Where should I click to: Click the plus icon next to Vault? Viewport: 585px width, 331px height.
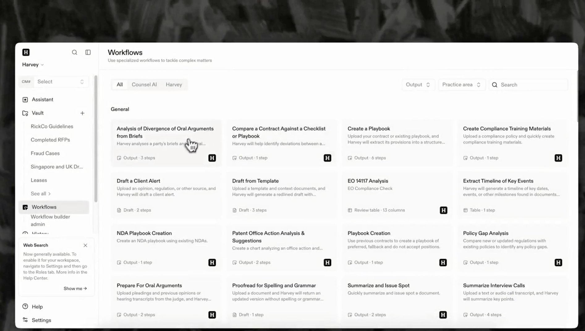(82, 113)
